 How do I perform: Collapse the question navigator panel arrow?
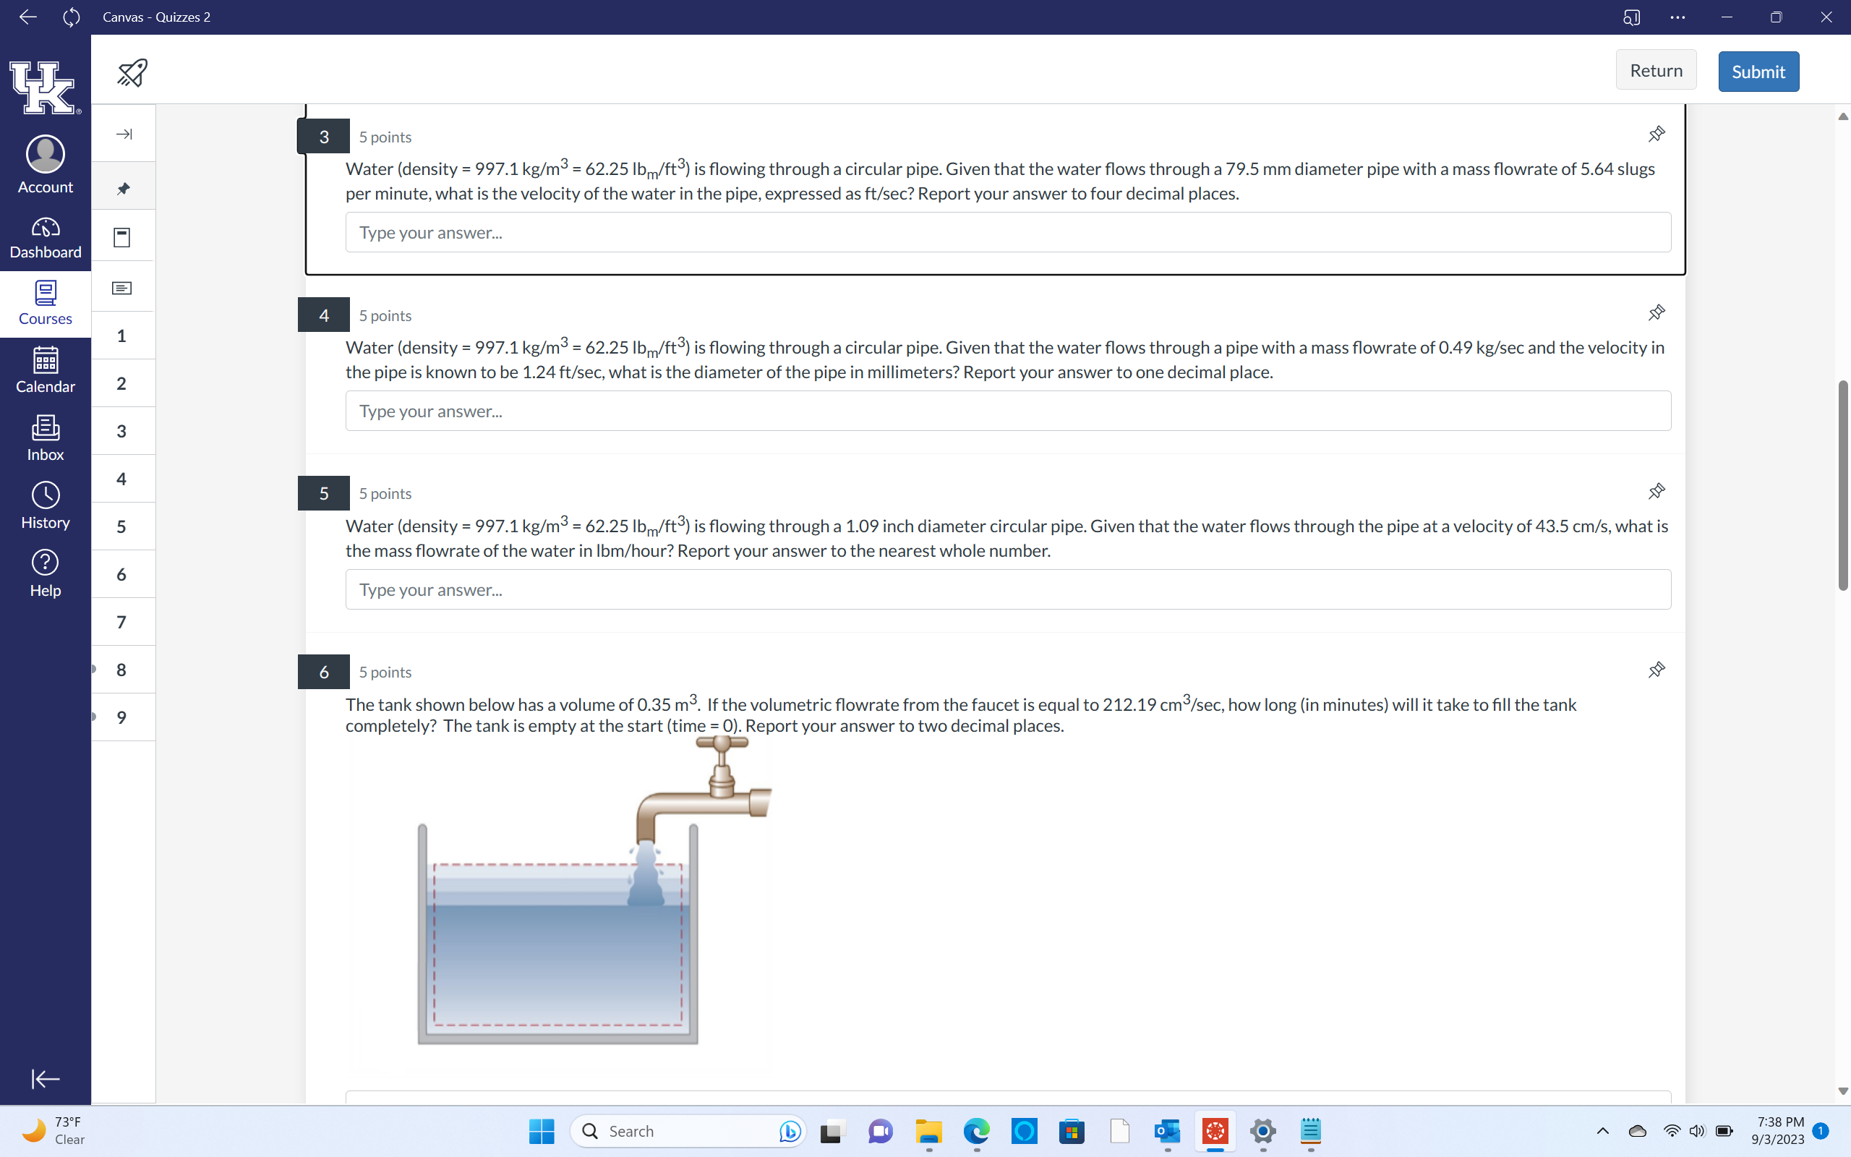point(123,135)
